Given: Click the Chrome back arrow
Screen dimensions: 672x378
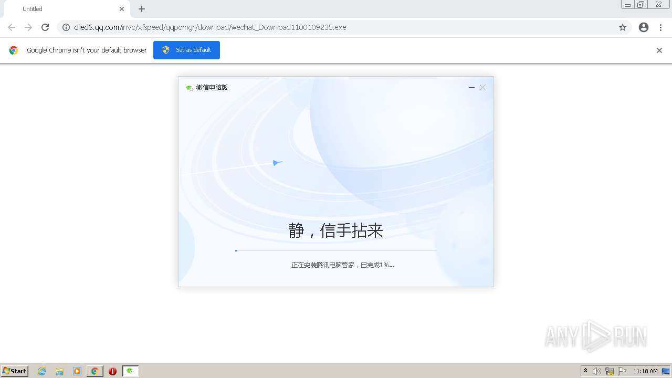Looking at the screenshot, I should click(x=12, y=27).
